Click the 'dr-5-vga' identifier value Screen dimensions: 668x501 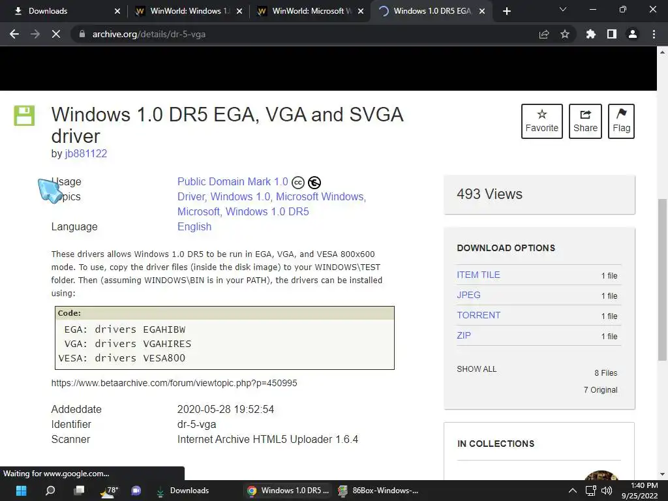coord(196,424)
